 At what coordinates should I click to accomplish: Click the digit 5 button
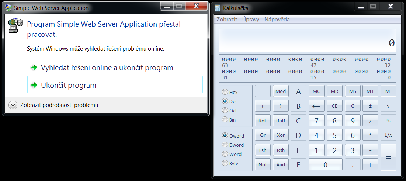[x=334, y=135]
